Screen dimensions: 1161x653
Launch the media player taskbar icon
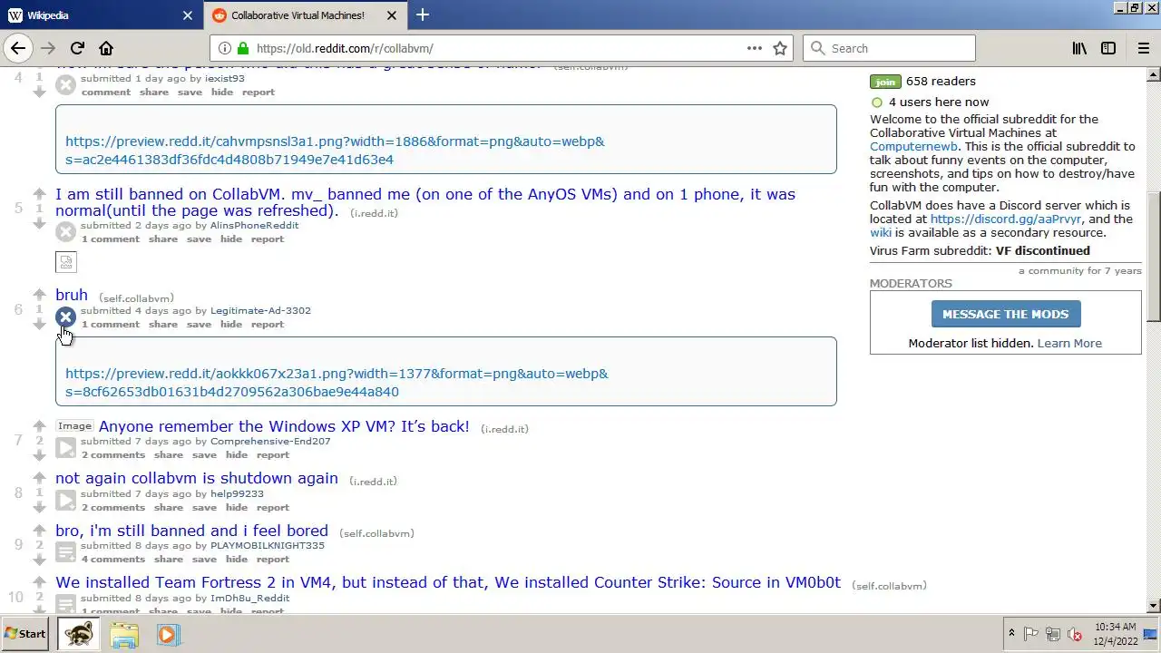pos(167,634)
